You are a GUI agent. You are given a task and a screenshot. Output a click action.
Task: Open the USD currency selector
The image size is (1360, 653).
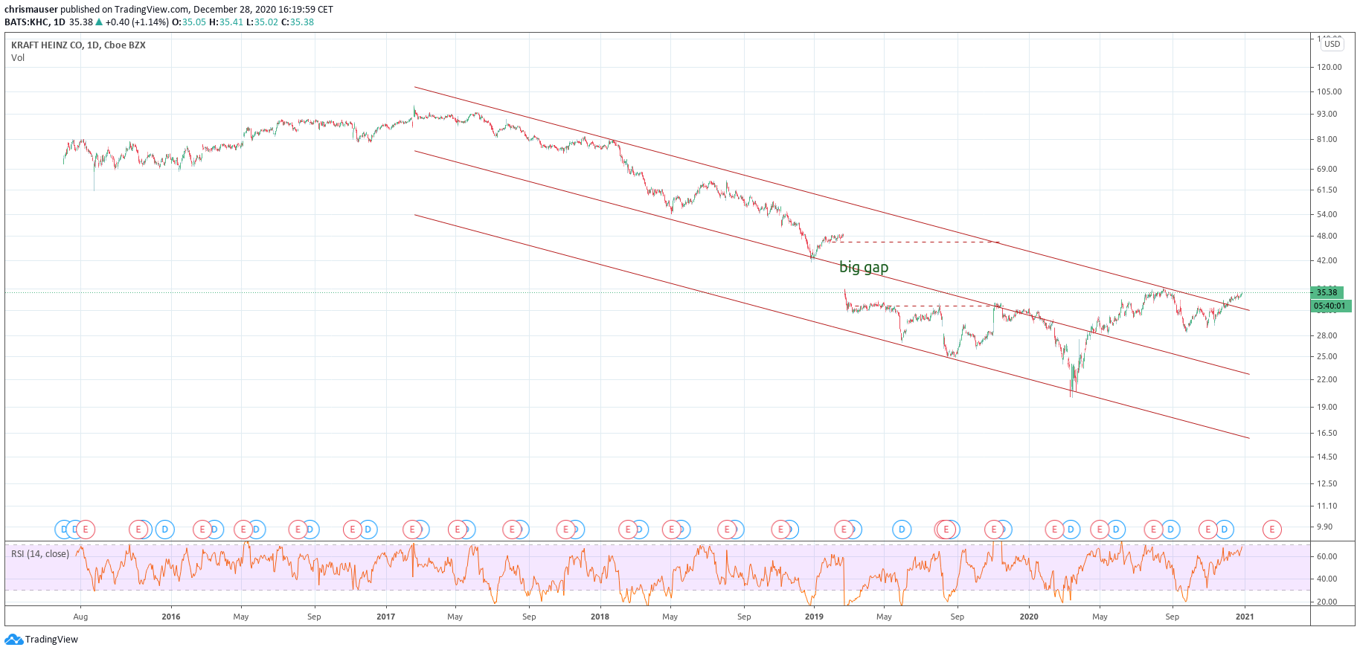pos(1332,44)
